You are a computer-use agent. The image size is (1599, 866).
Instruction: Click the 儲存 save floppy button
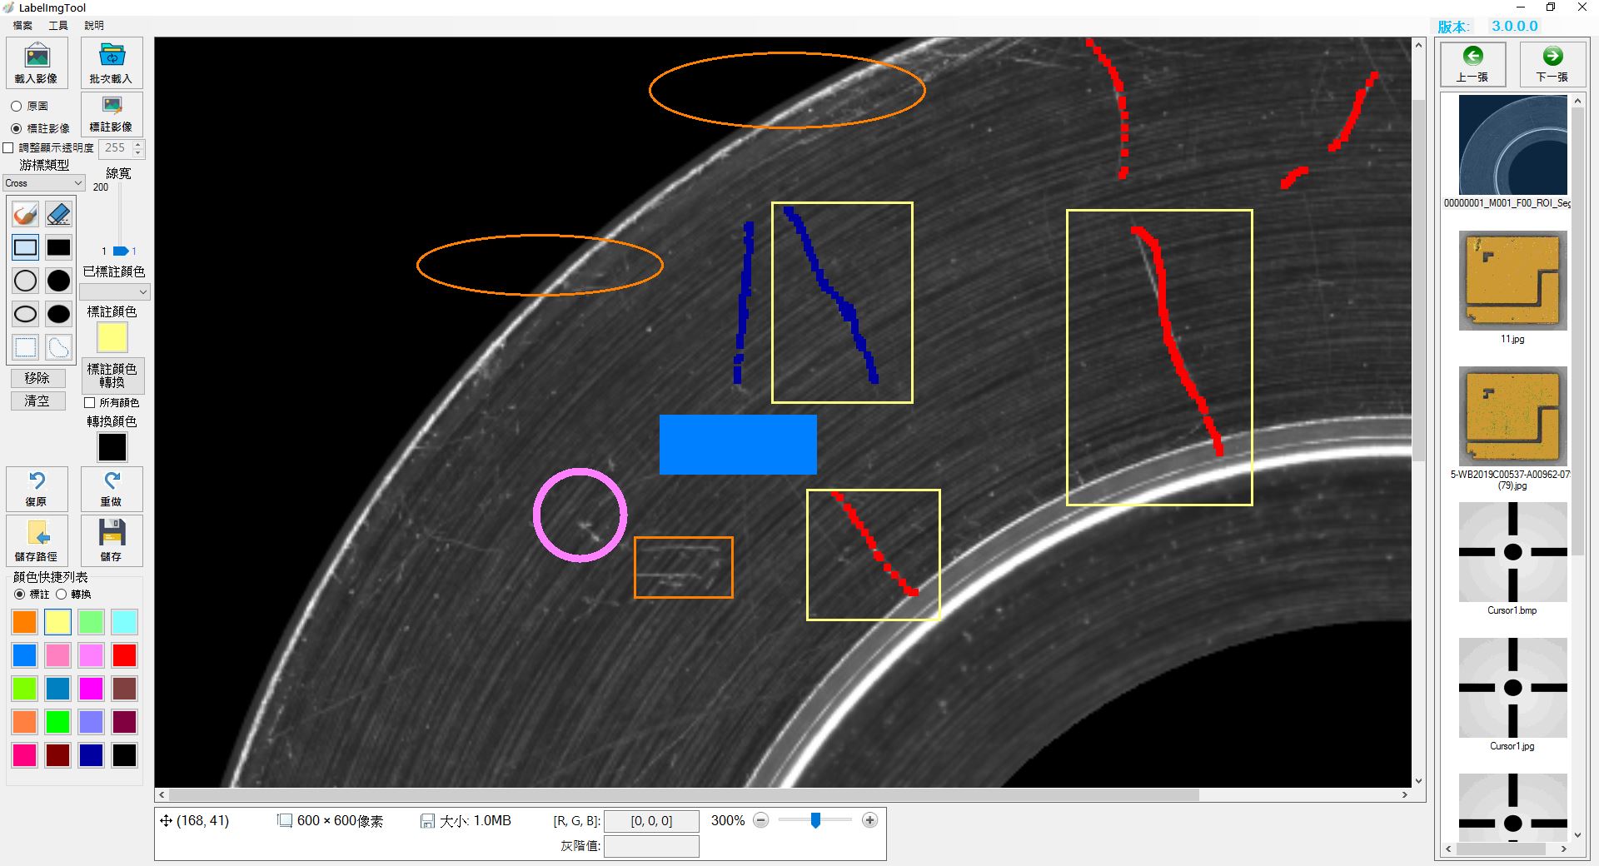click(x=112, y=540)
